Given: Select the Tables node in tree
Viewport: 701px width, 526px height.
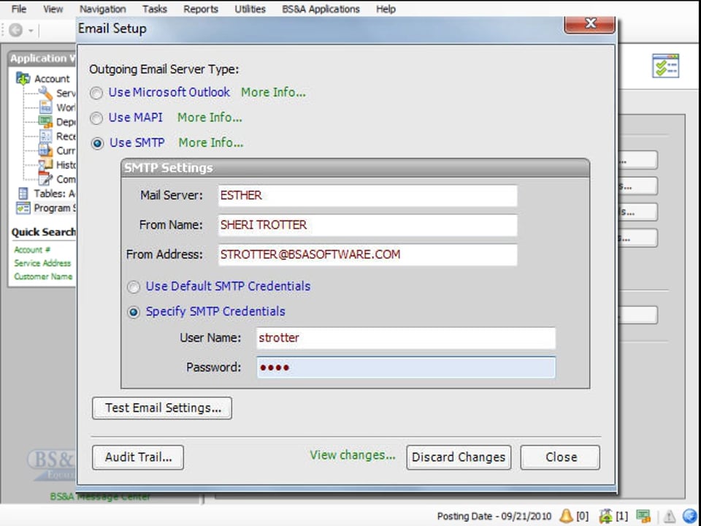Looking at the screenshot, I should (x=55, y=194).
